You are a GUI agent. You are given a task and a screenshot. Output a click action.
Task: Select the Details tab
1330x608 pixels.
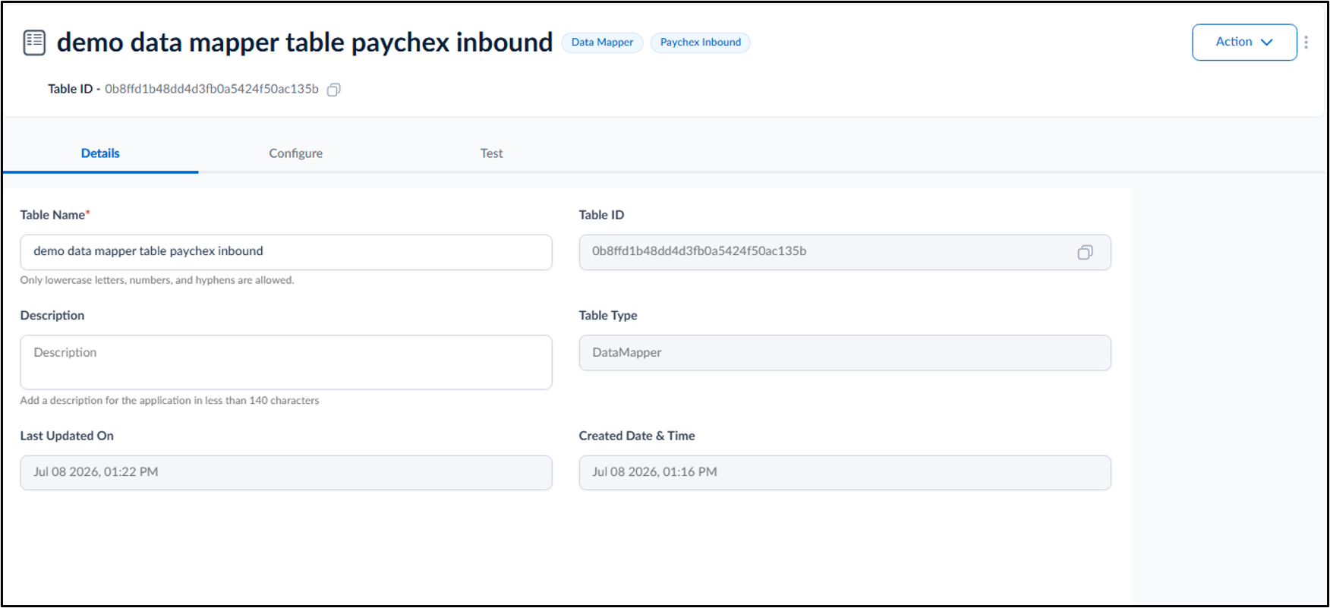click(100, 153)
